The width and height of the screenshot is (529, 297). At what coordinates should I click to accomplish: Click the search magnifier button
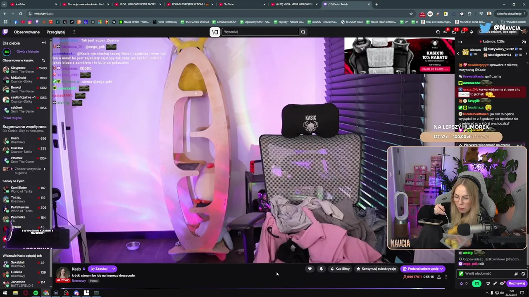click(303, 32)
